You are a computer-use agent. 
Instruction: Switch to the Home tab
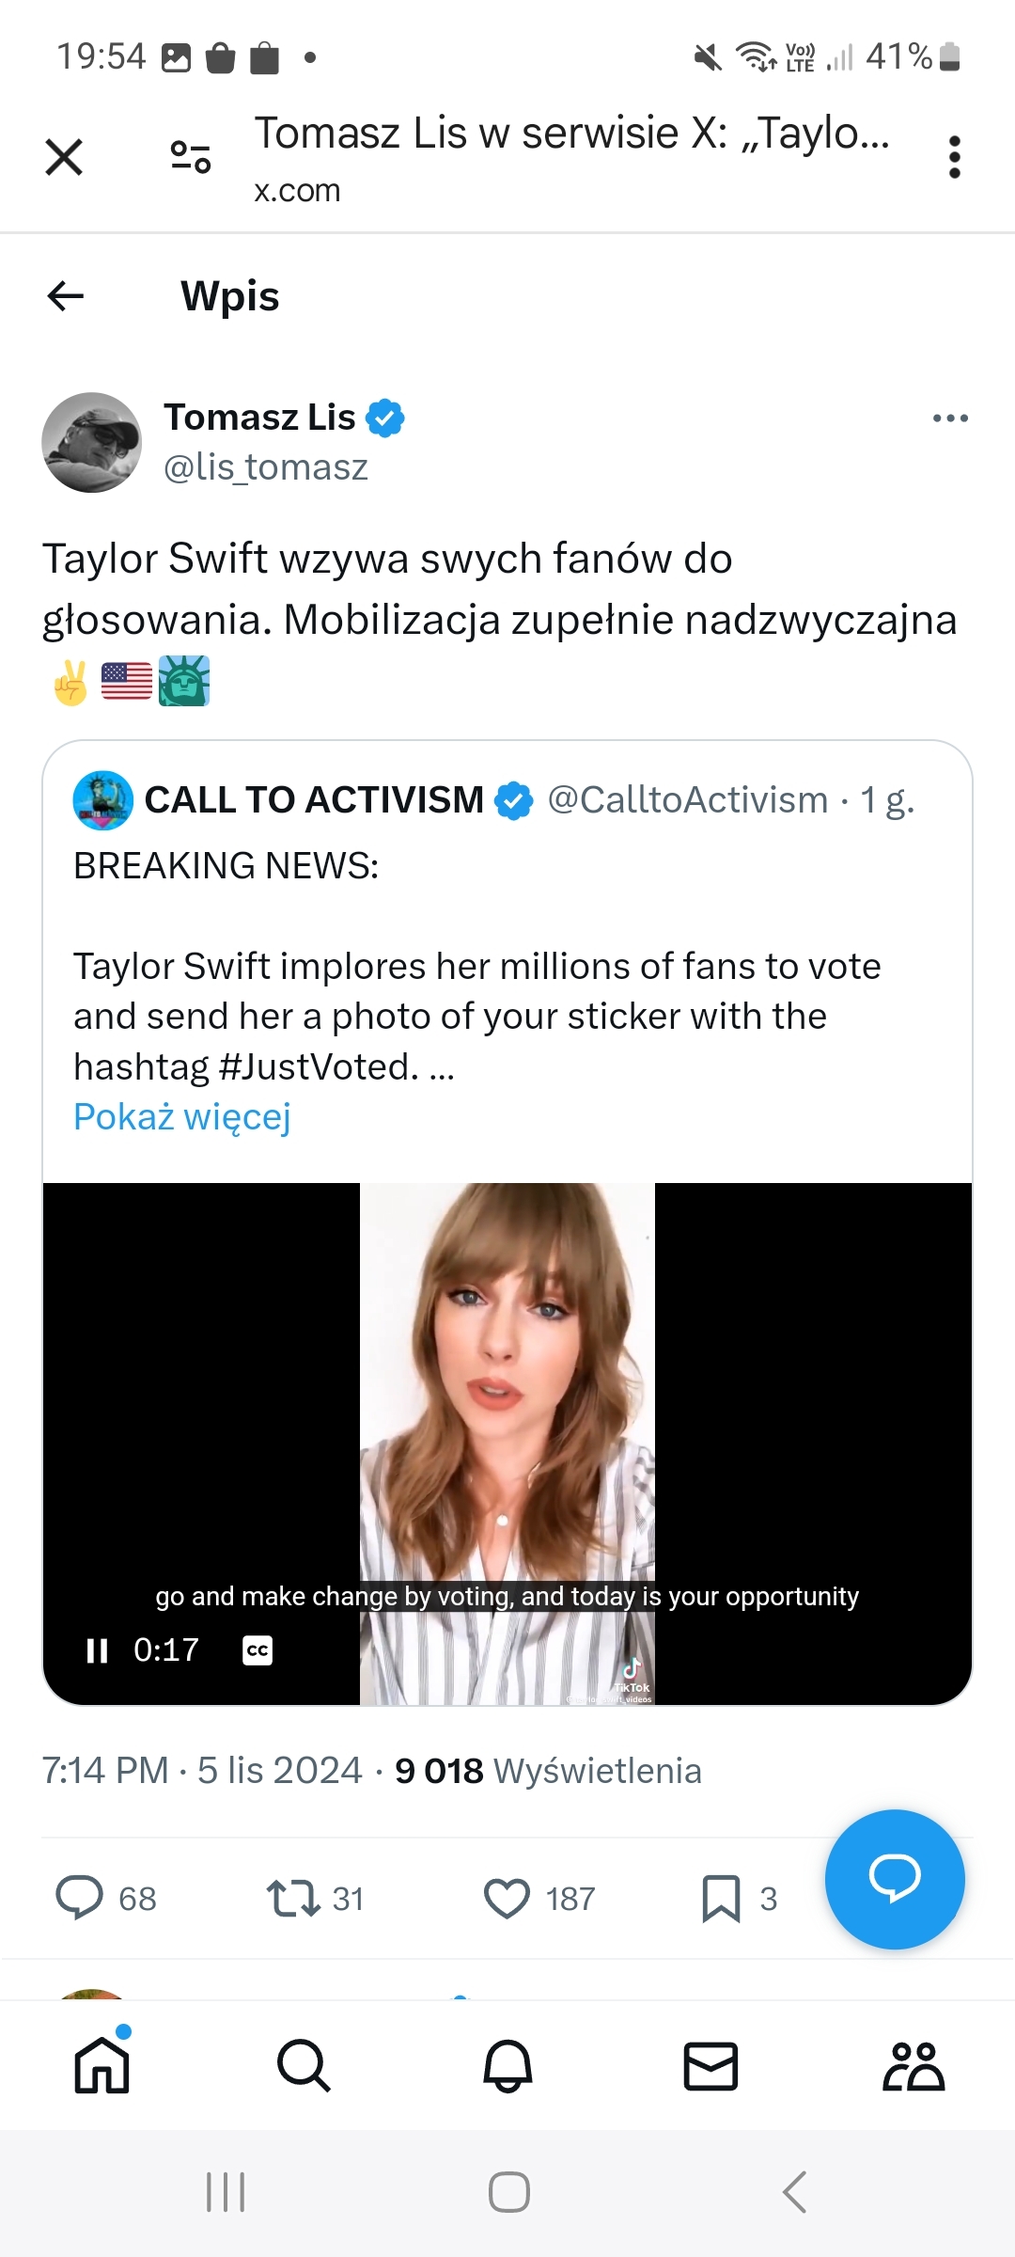pos(102,2065)
